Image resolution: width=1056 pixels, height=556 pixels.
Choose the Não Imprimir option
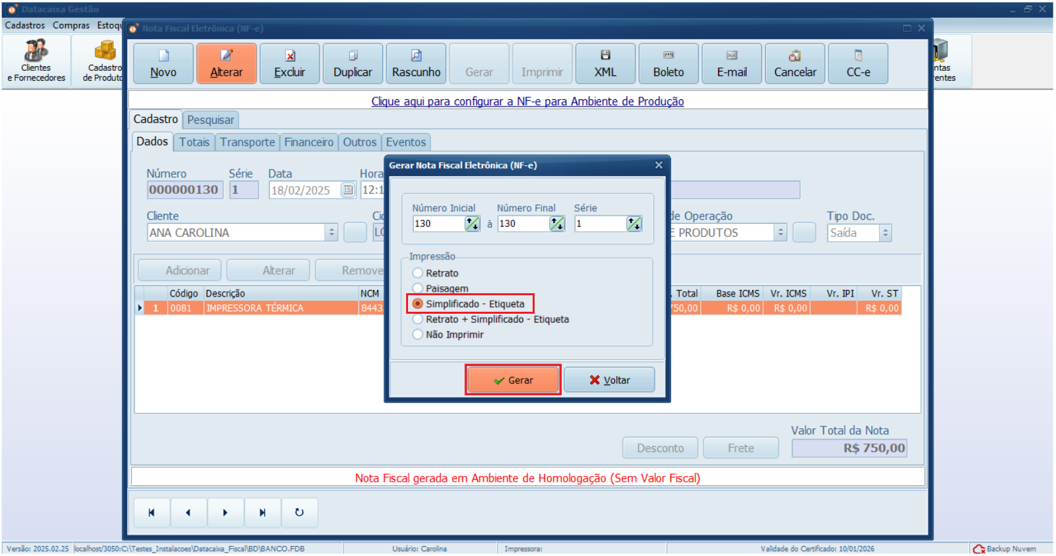(418, 335)
